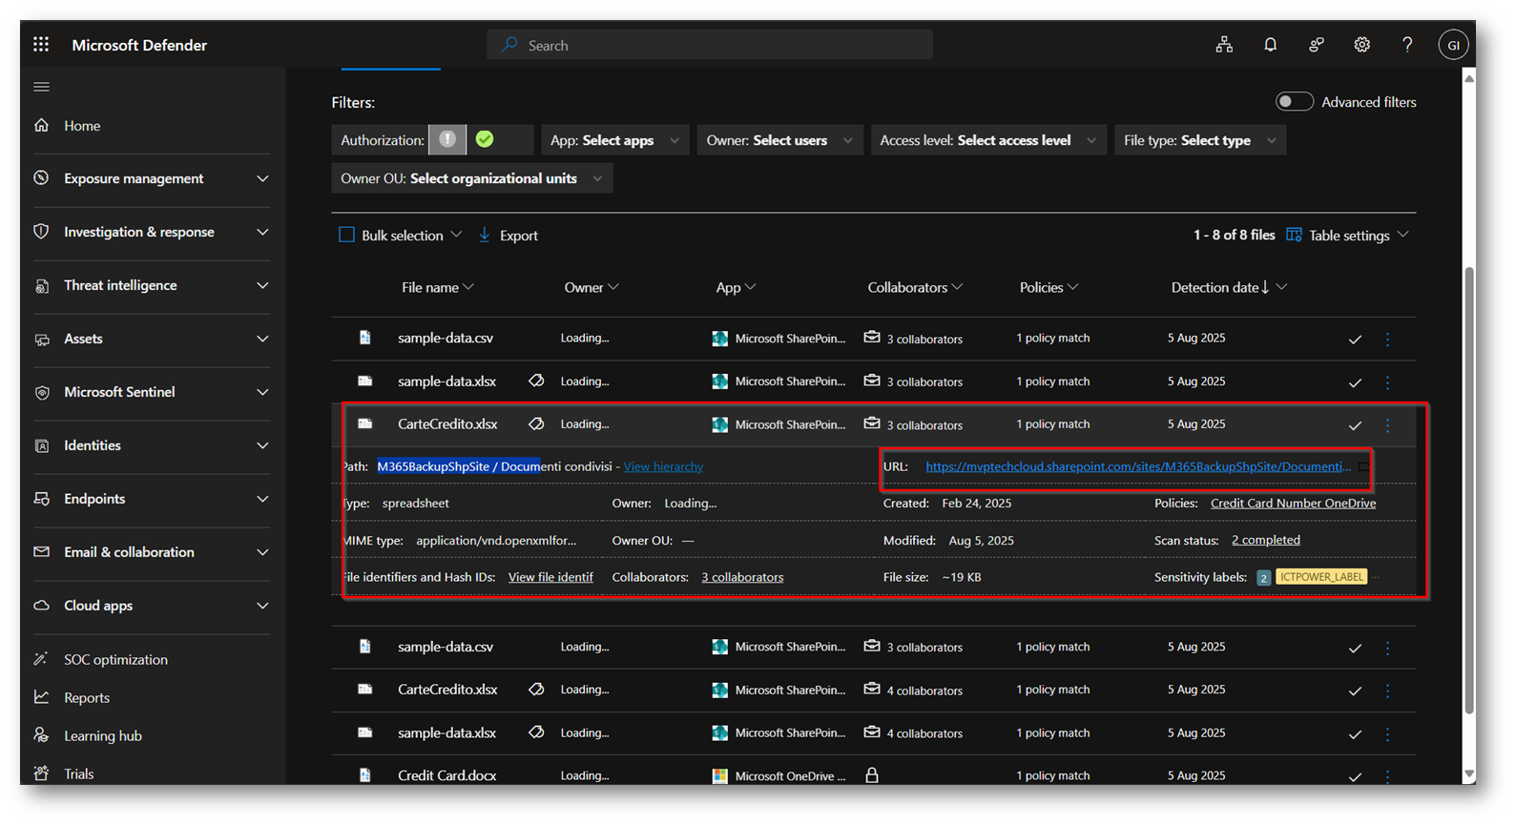Open the Credit Card Number OneDrive policy
Screen dimensions: 1516x825
pos(1293,503)
